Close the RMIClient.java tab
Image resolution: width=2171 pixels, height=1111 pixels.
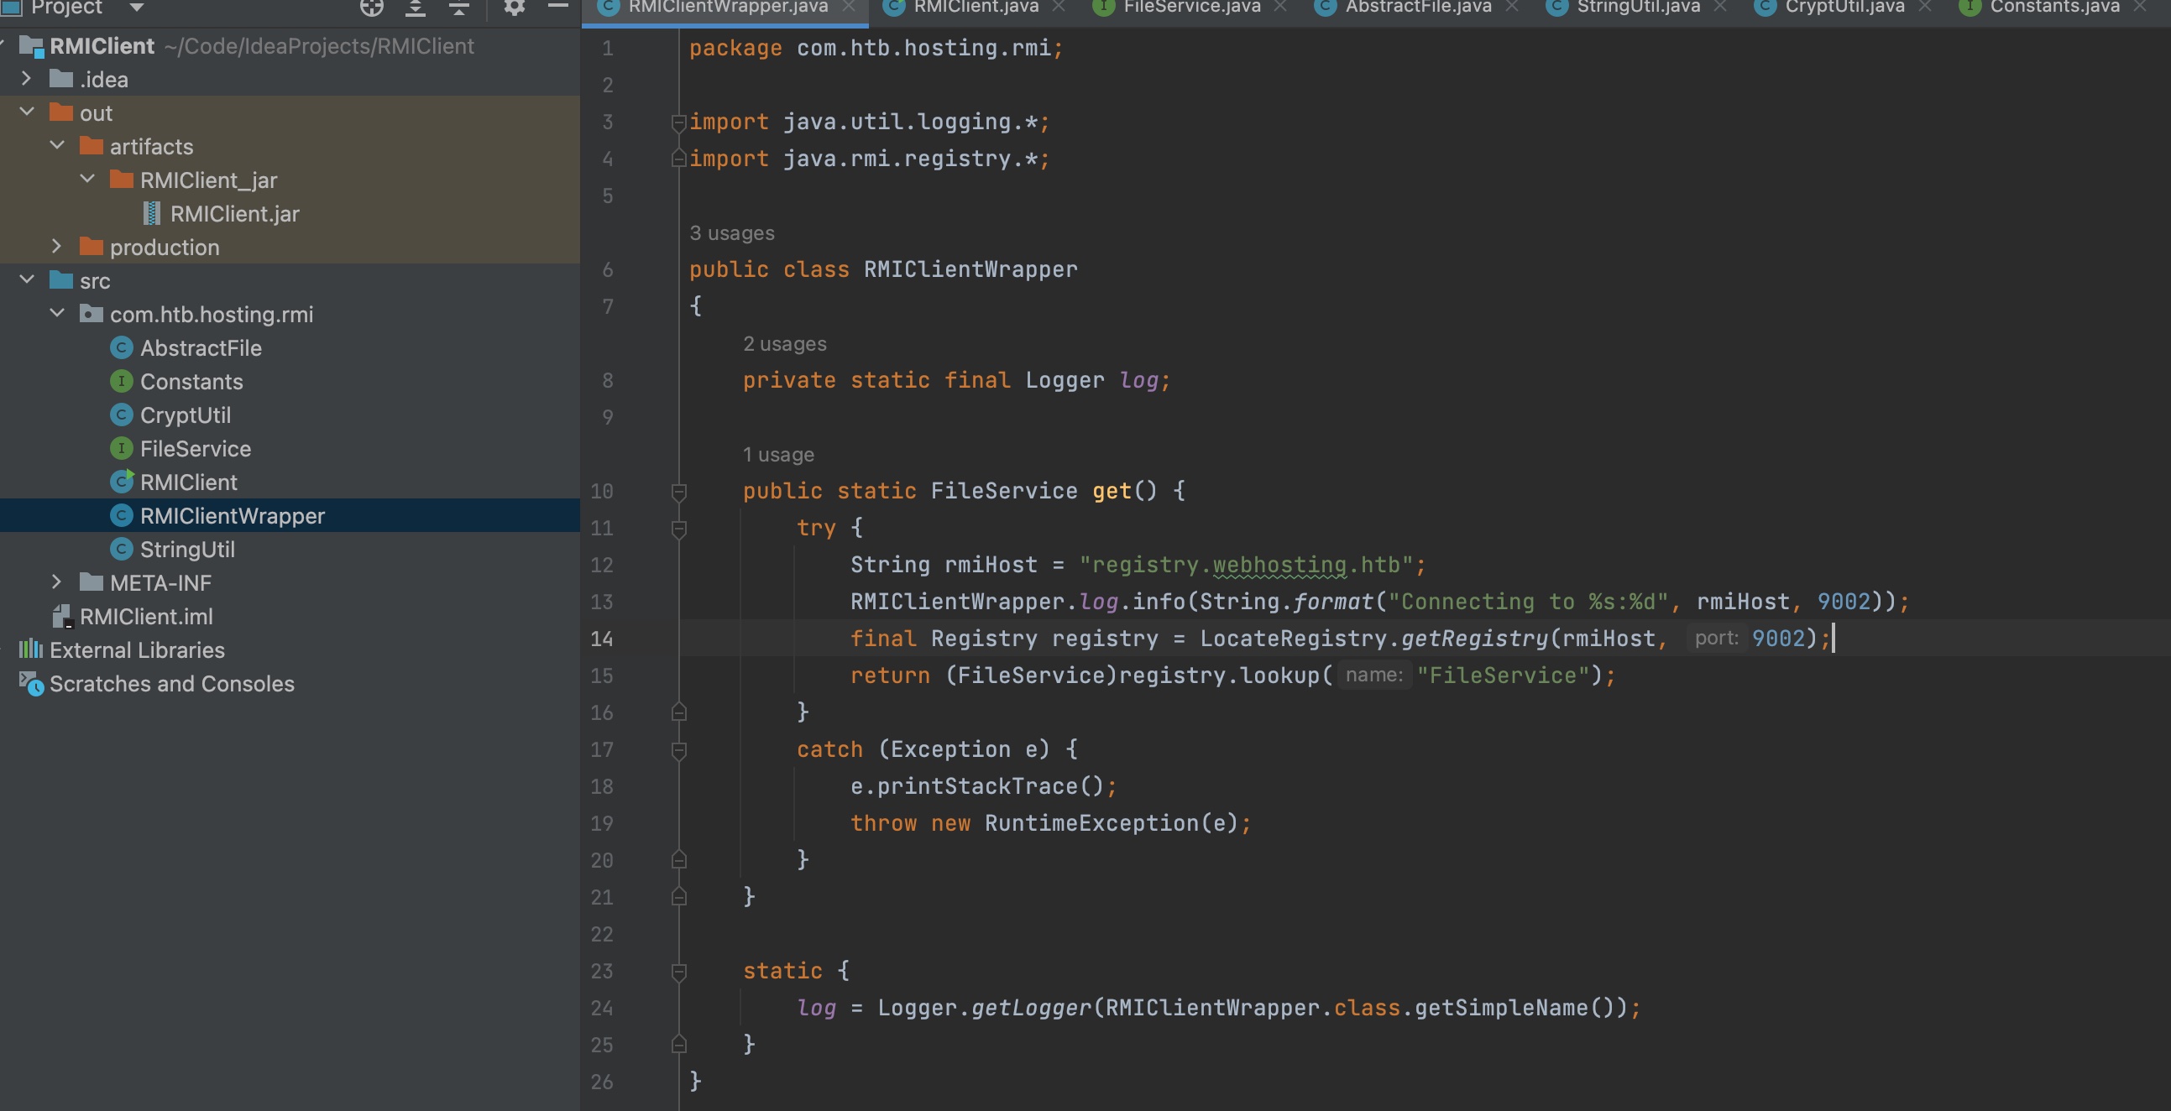click(1059, 8)
